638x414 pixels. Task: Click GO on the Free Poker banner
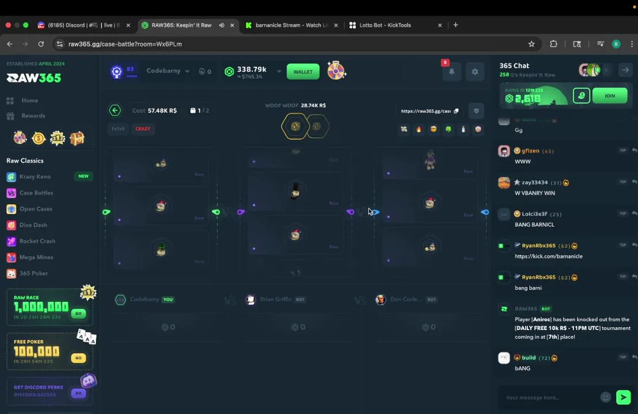(x=78, y=358)
